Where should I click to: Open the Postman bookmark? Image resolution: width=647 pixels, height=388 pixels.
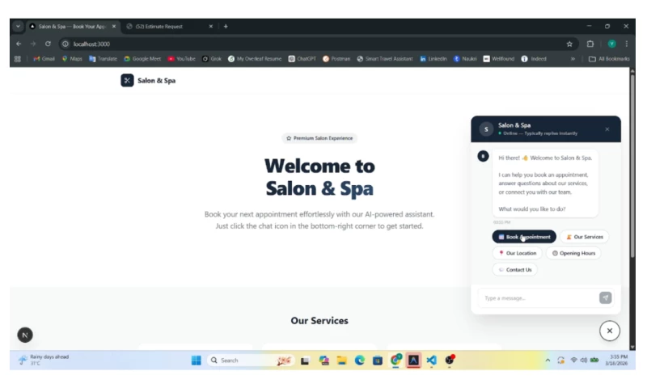(336, 59)
